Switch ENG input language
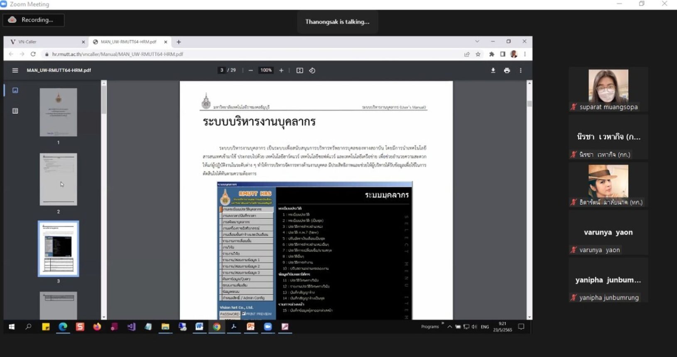This screenshot has height=357, width=677. click(485, 327)
